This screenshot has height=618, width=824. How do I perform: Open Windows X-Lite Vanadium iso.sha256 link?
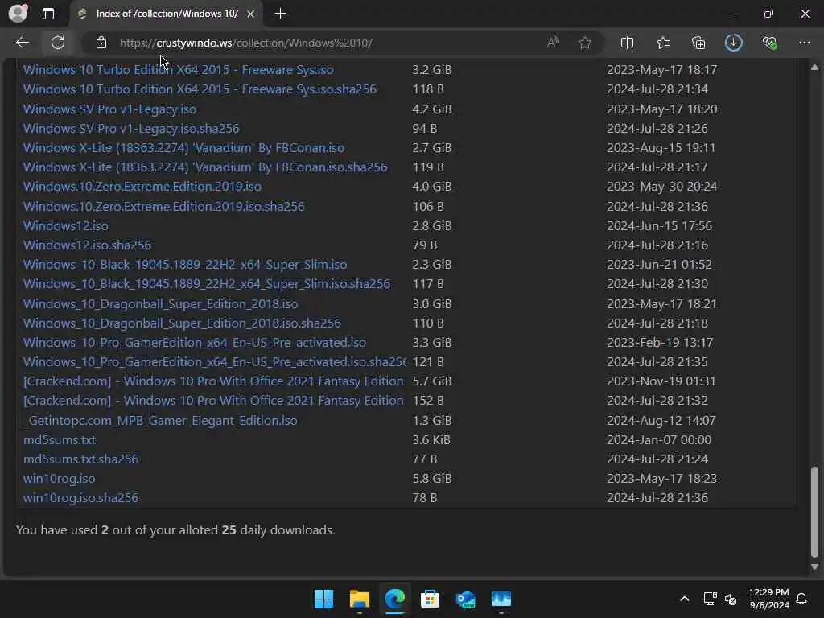coord(205,167)
